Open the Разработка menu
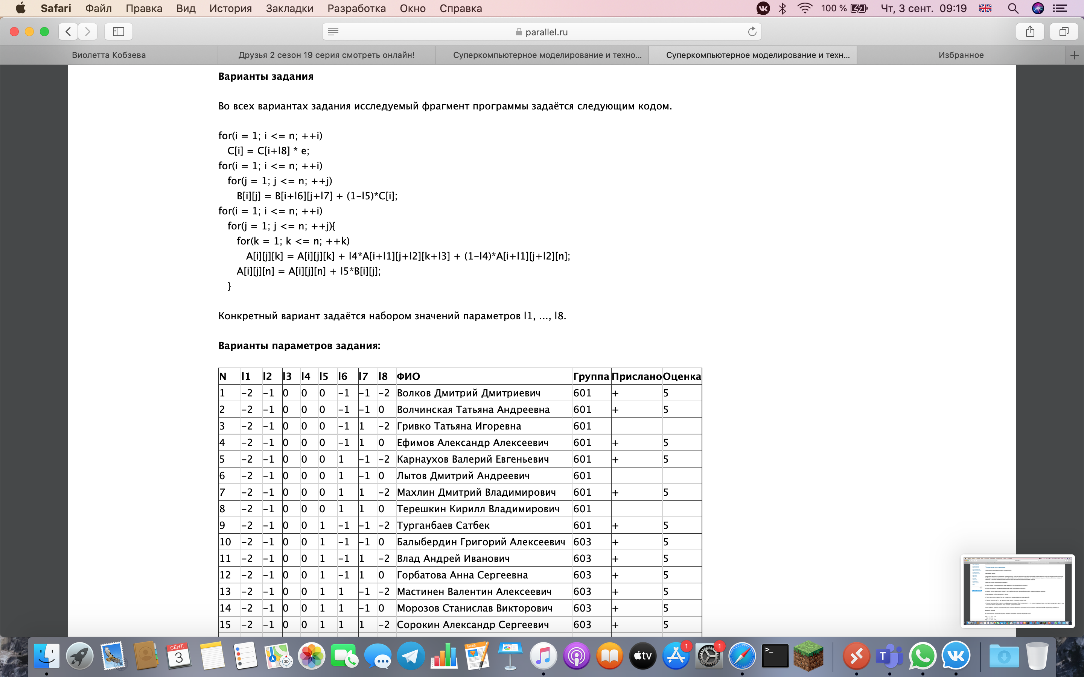Image resolution: width=1084 pixels, height=677 pixels. (x=356, y=8)
